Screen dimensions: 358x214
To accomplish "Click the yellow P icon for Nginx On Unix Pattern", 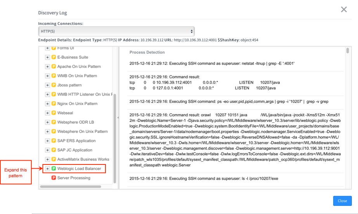I will pyautogui.click(x=54, y=104).
